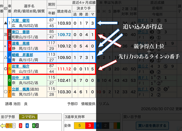Click the × prediction mark for 道場
Screen dimensions: 182x131
point(5,46)
